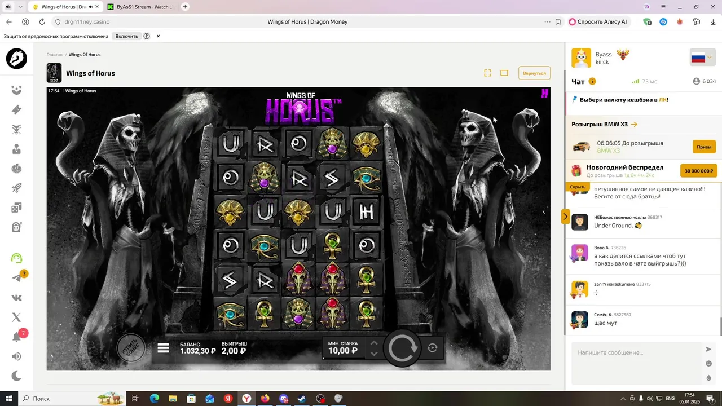Expand the tab list dropdown chevron
722x406 pixels.
(x=20, y=7)
